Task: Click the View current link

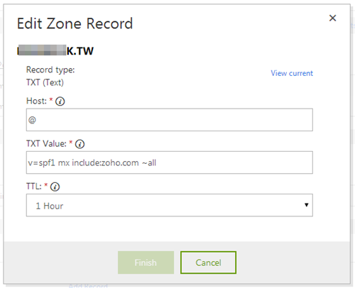Action: coord(292,73)
